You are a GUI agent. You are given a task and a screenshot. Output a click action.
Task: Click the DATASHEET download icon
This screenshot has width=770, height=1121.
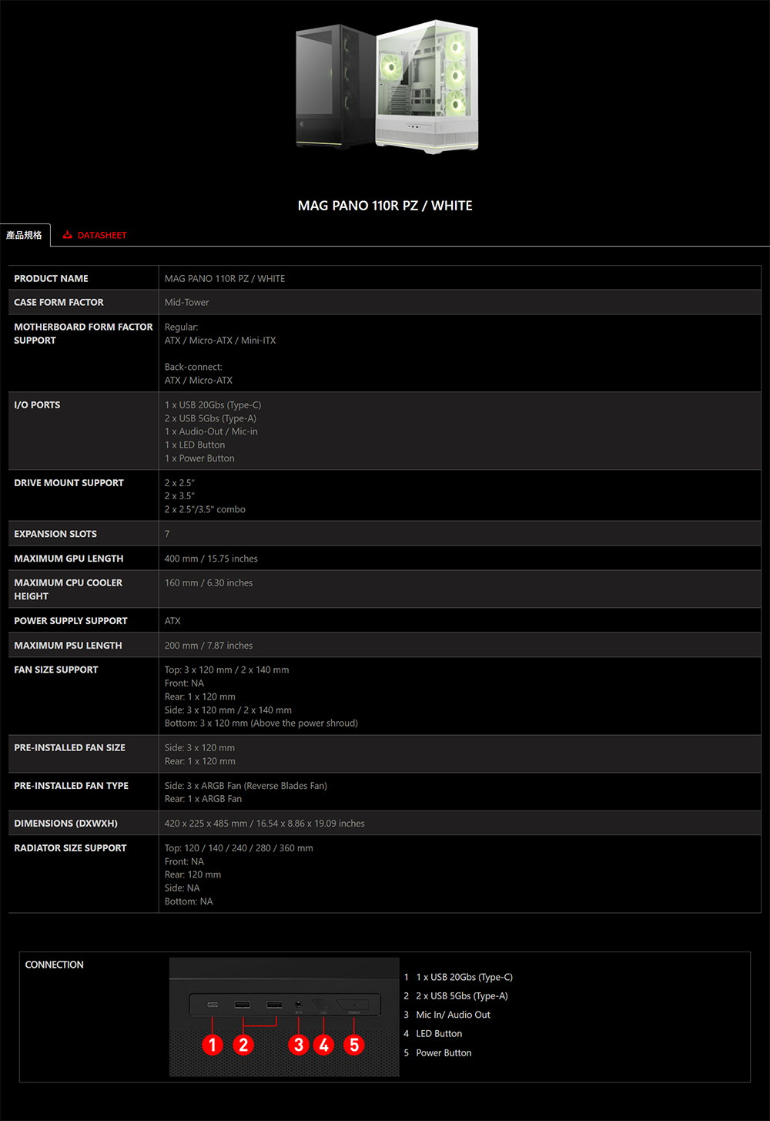tap(68, 235)
